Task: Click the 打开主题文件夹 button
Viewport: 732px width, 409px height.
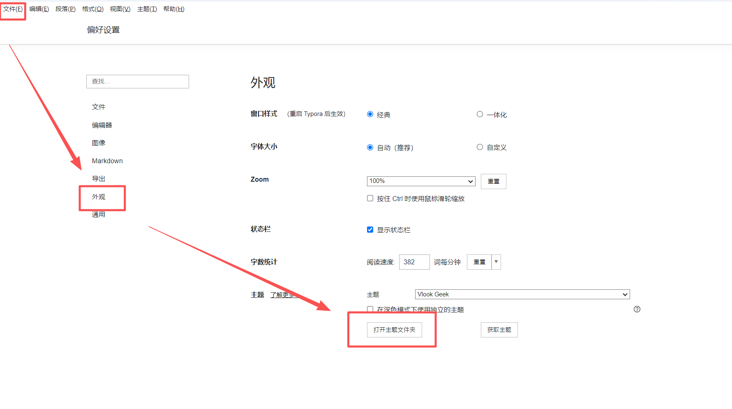Action: point(394,330)
